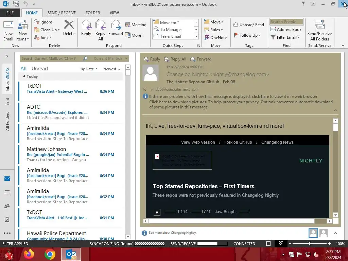The height and width of the screenshot is (261, 348).
Task: Click Search Current Mailbox field
Action: coord(51,58)
